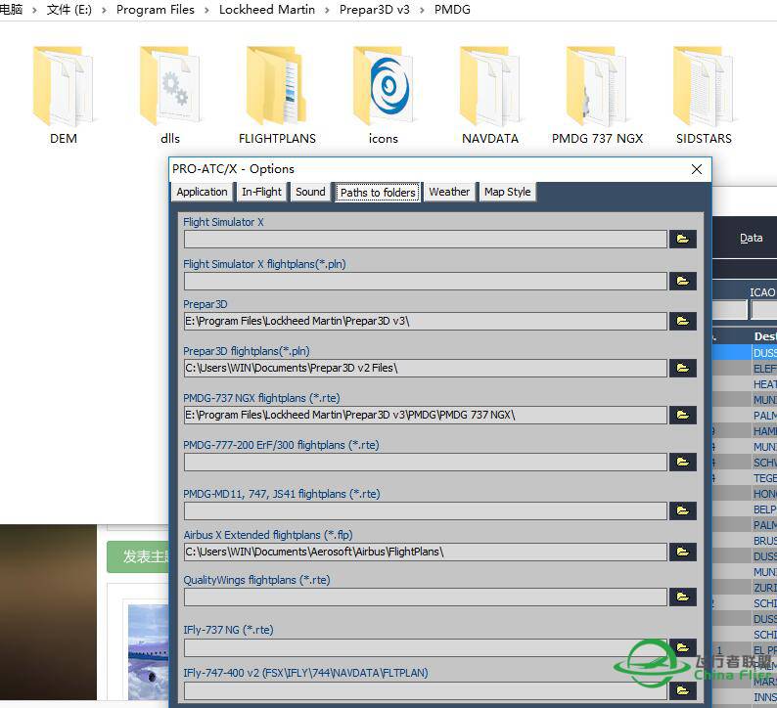Close the PRO-ATC/X Options dialog
The height and width of the screenshot is (708, 777).
pos(697,168)
